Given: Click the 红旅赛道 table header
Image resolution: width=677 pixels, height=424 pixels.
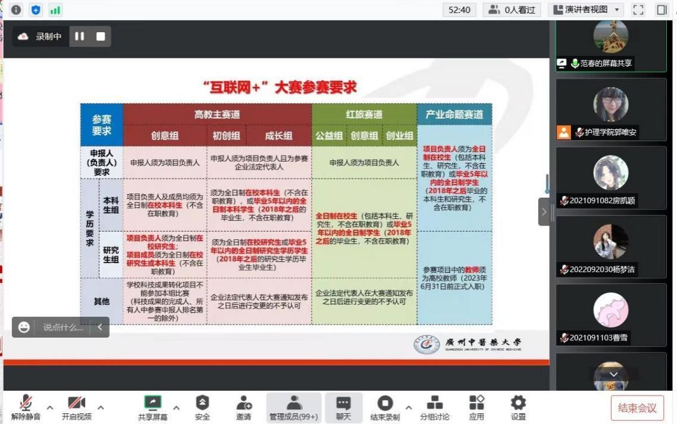Looking at the screenshot, I should tap(364, 114).
